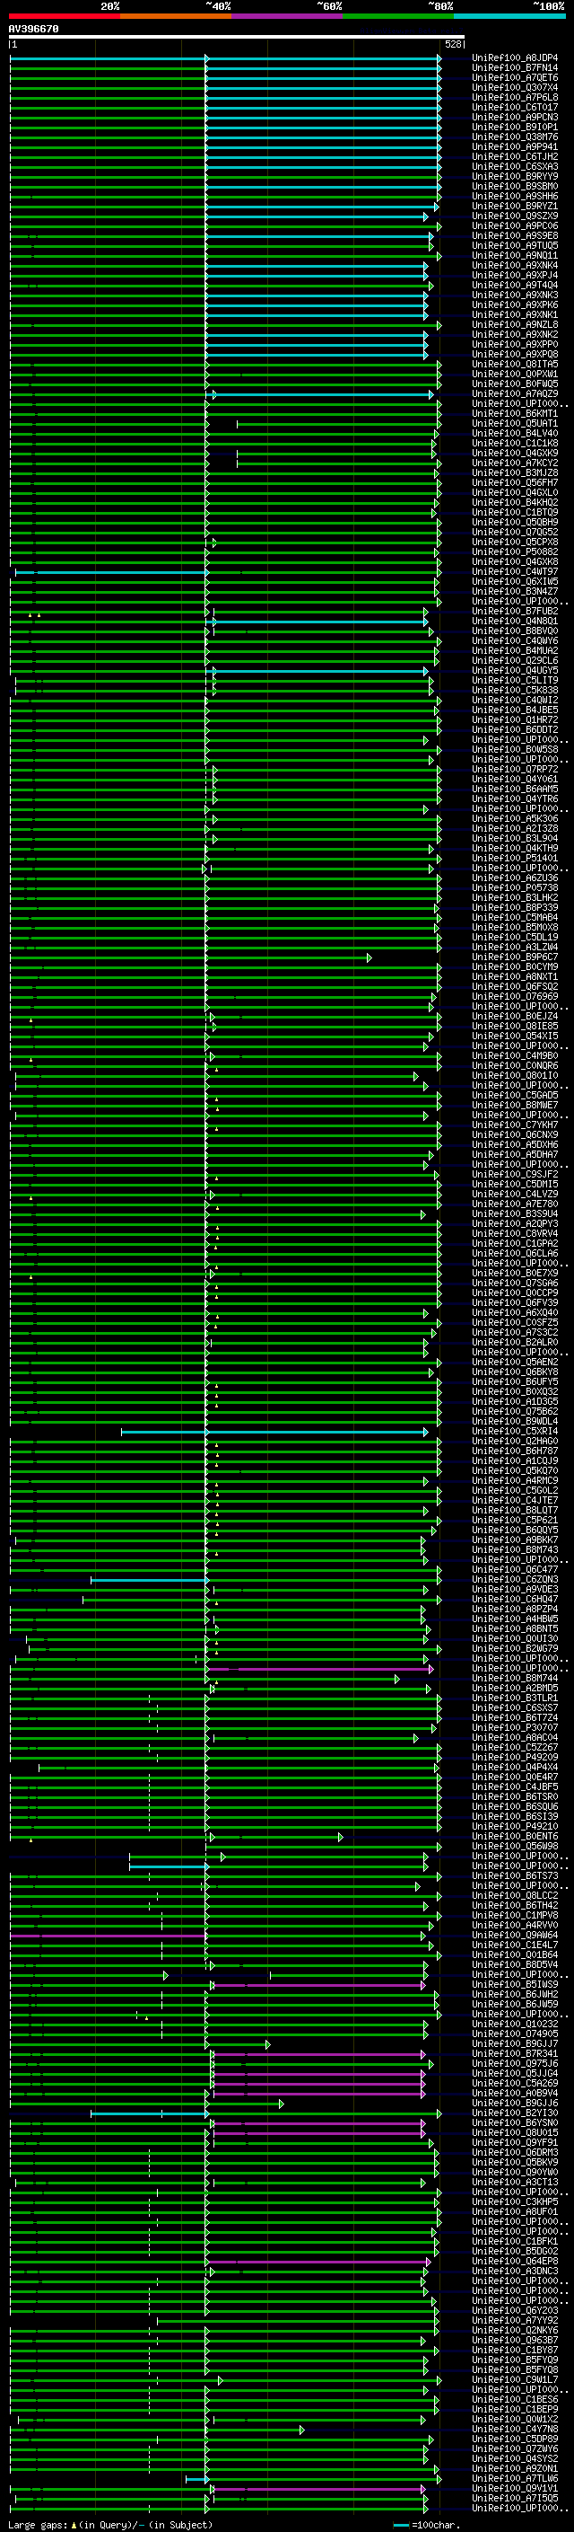Image resolution: width=574 pixels, height=2532 pixels.
Task: Click the cyan alignment bar for C5XRI4
Action: [x=274, y=1432]
